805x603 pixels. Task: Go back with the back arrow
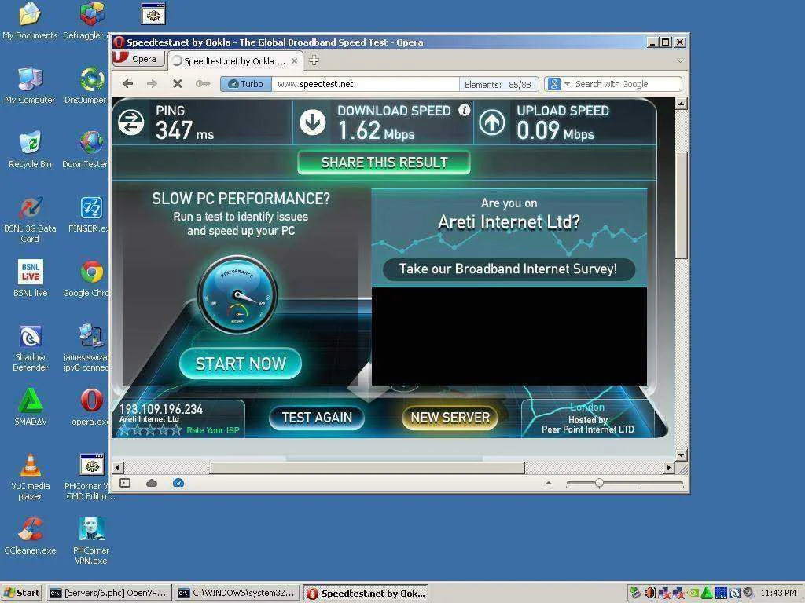pos(128,83)
